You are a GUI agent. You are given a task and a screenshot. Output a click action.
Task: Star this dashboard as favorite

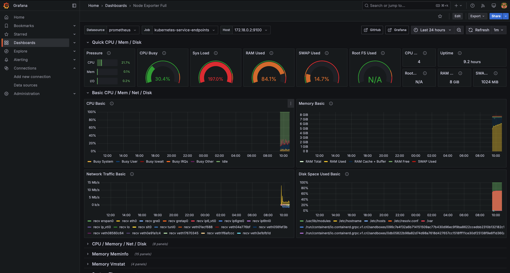click(x=440, y=16)
